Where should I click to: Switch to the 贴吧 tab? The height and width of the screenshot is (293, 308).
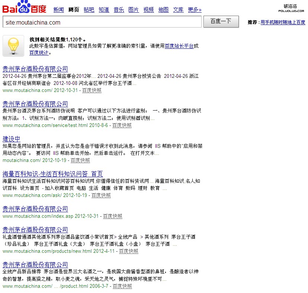click(x=89, y=10)
